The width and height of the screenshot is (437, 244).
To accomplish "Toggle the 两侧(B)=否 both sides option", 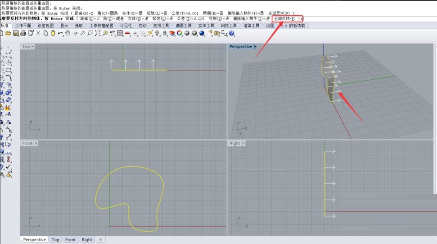I will [x=218, y=19].
